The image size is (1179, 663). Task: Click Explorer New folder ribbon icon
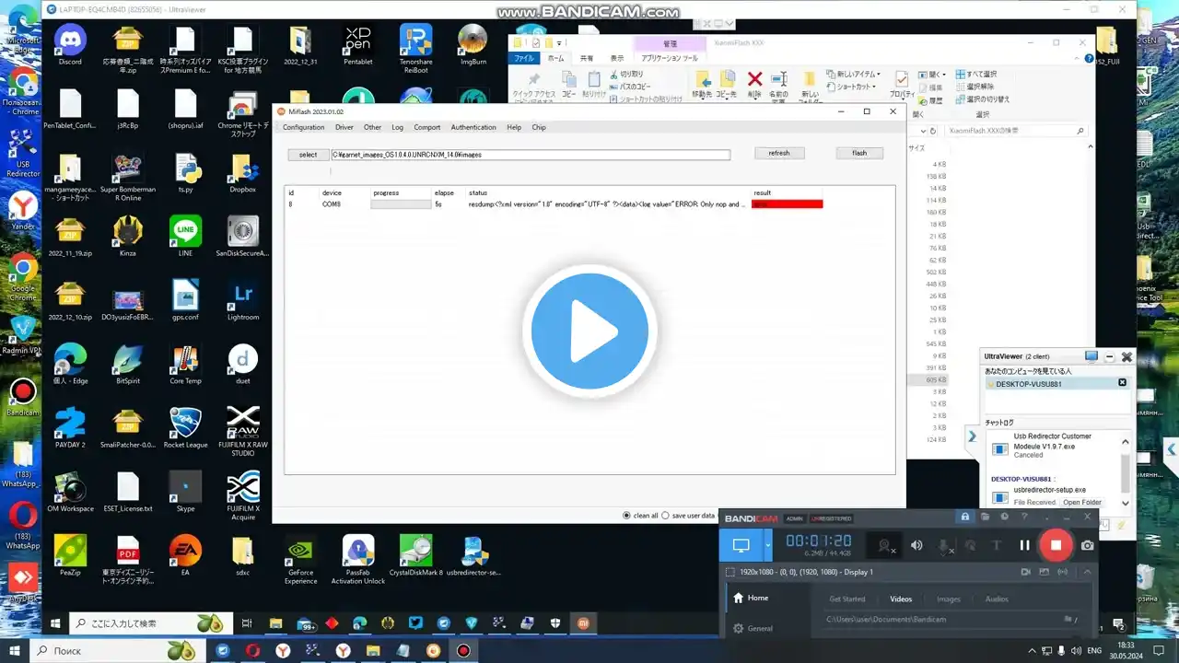810,85
